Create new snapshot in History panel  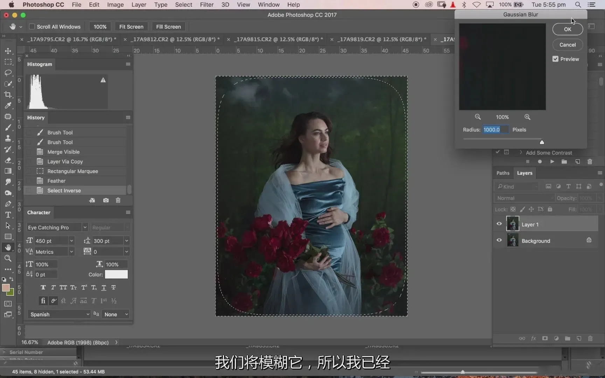106,200
